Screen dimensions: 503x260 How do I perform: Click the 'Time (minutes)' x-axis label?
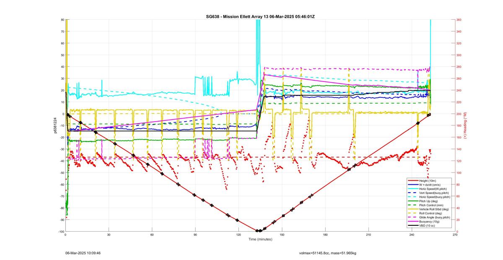(260, 240)
